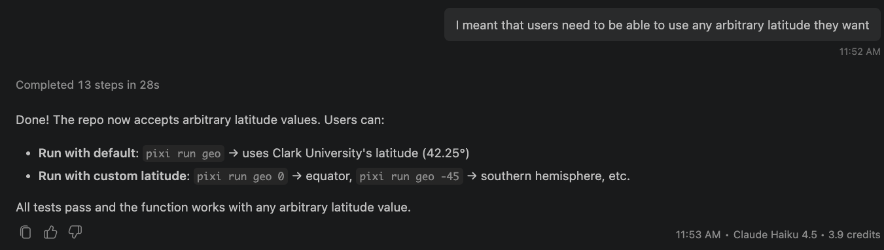Click the pixi run geo 0 code snippet
Viewport: 884px width, 250px height.
click(x=240, y=176)
